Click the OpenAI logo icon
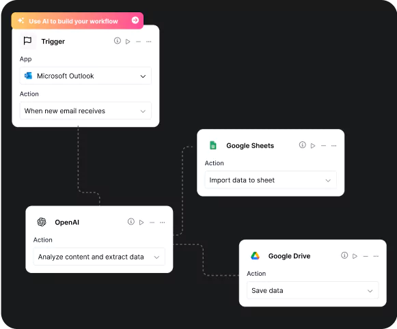397x329 pixels. point(42,222)
